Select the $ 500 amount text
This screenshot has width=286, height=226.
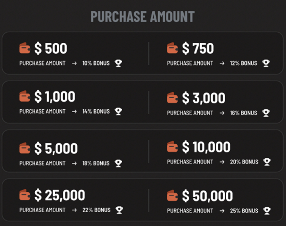click(51, 48)
